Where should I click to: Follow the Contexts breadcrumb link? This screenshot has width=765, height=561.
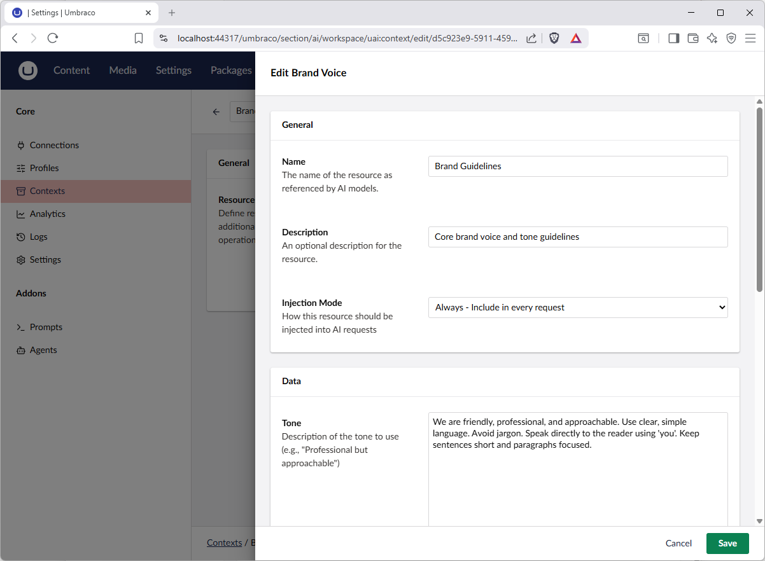click(x=224, y=543)
